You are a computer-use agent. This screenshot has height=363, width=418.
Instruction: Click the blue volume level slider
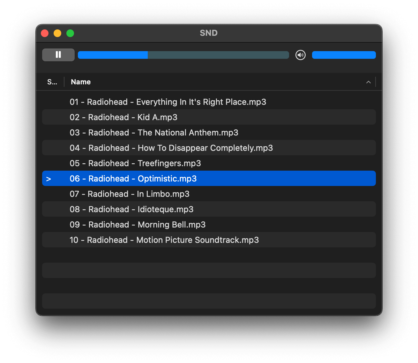click(x=344, y=55)
